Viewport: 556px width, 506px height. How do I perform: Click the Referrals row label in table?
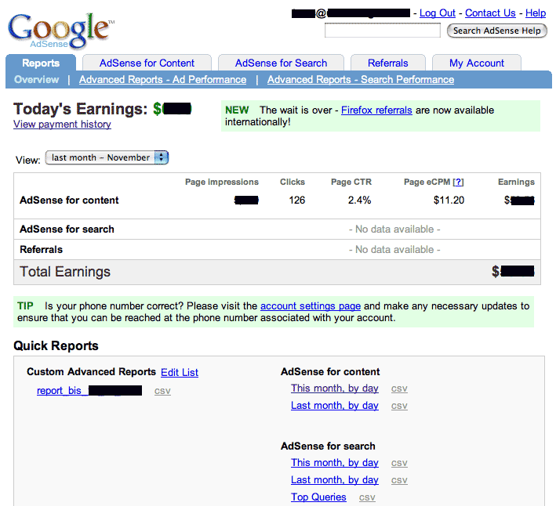click(41, 250)
